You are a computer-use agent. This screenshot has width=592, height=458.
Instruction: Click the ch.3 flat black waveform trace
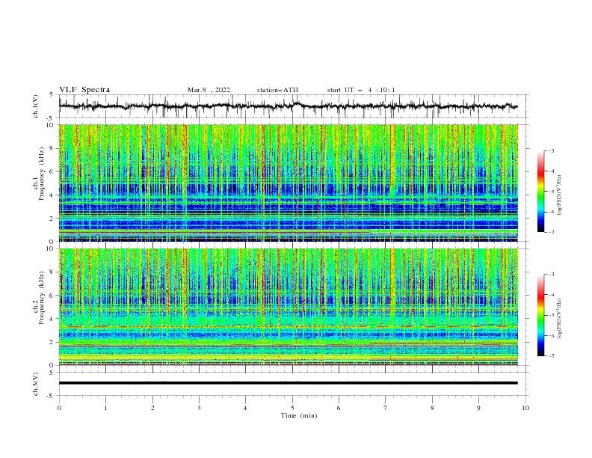(x=288, y=383)
